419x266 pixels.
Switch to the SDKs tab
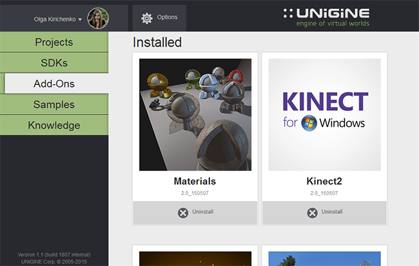coord(54,63)
